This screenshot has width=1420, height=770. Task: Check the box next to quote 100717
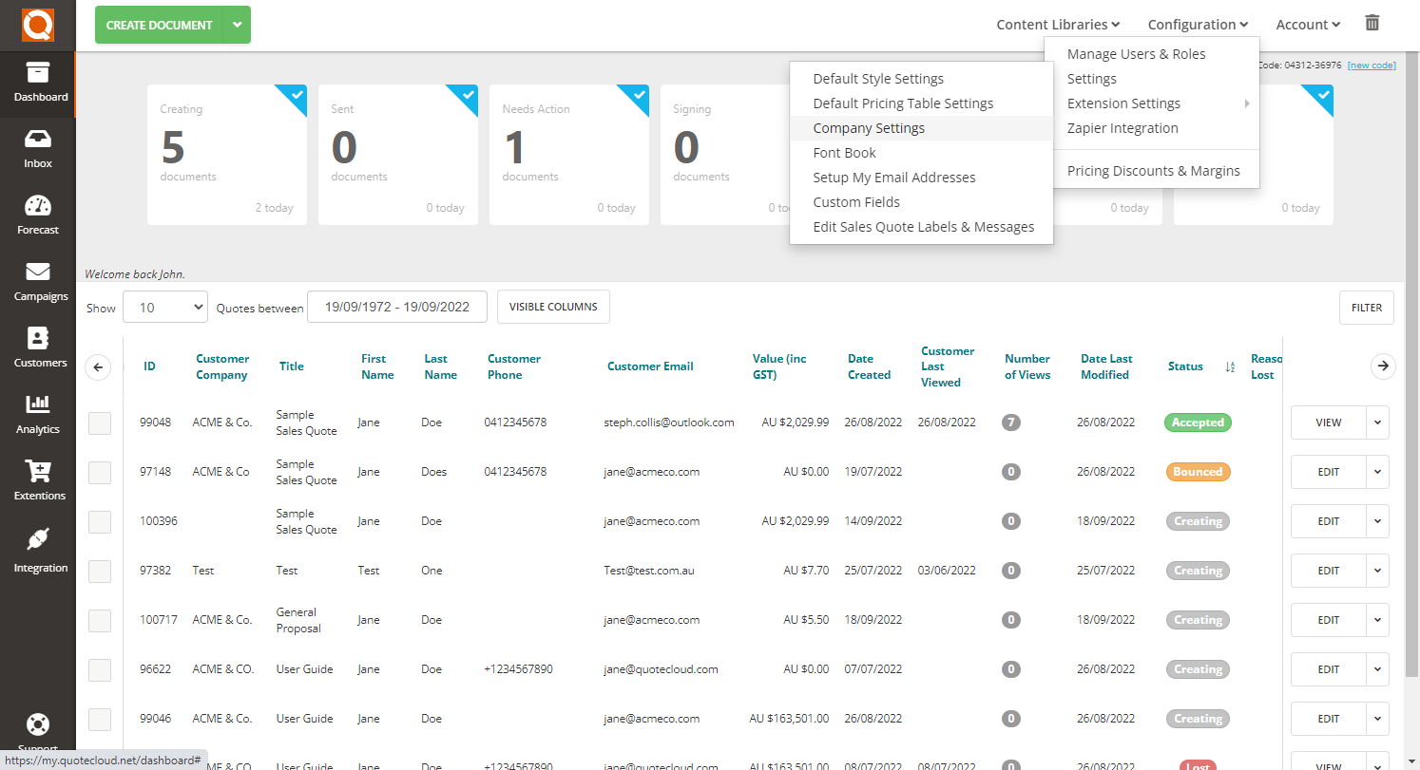[99, 620]
